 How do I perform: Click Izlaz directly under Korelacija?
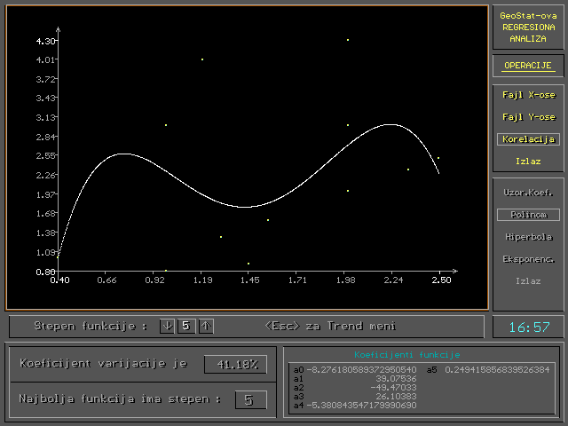tap(528, 162)
